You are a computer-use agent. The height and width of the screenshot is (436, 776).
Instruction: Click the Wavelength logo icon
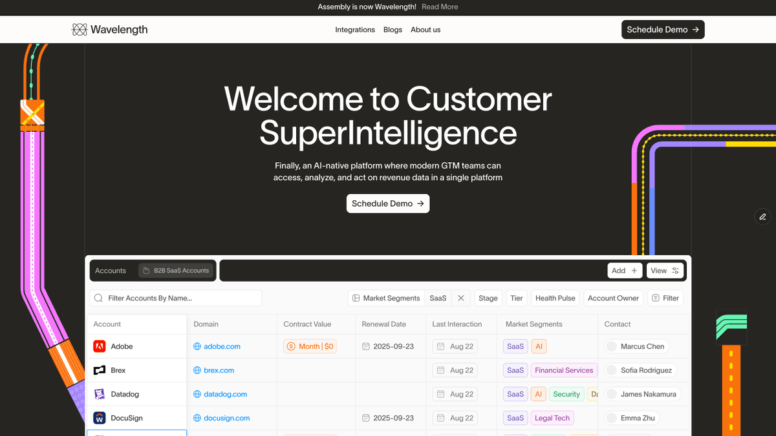[80, 30]
